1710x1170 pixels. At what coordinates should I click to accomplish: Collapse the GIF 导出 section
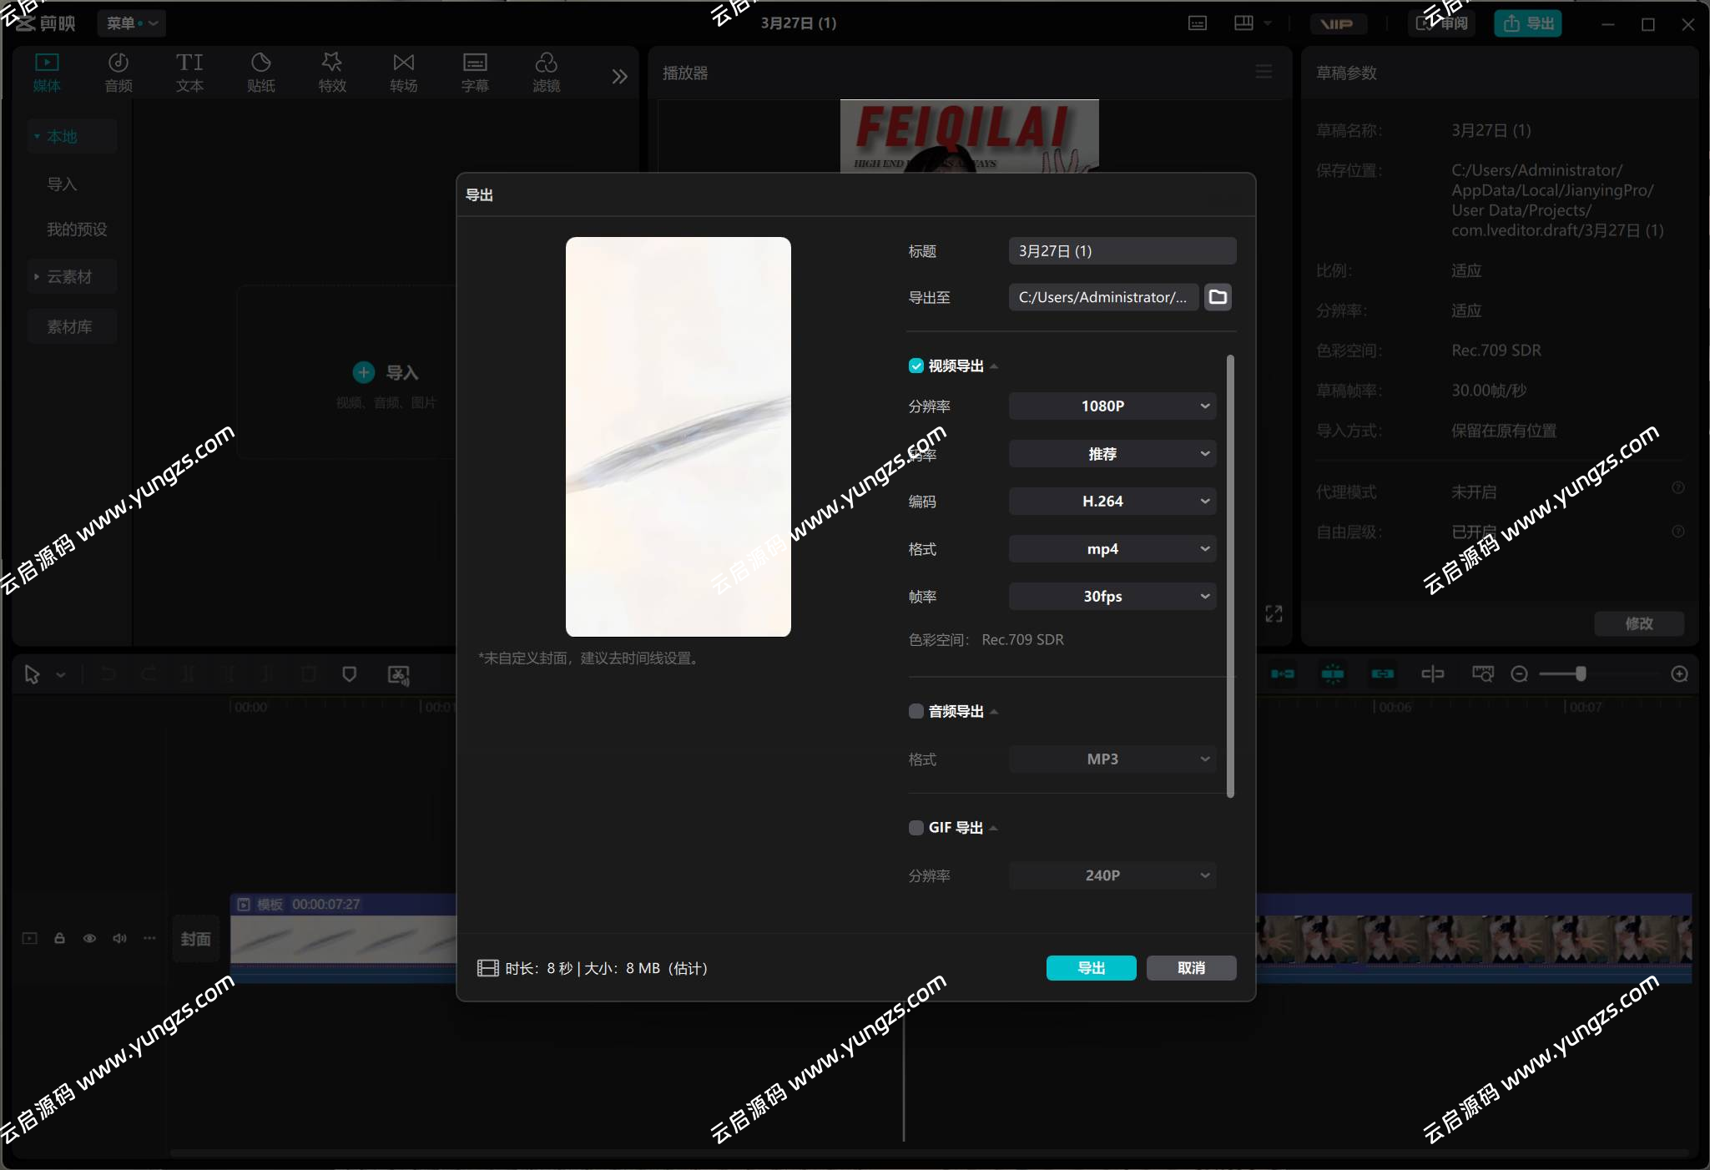(x=993, y=828)
